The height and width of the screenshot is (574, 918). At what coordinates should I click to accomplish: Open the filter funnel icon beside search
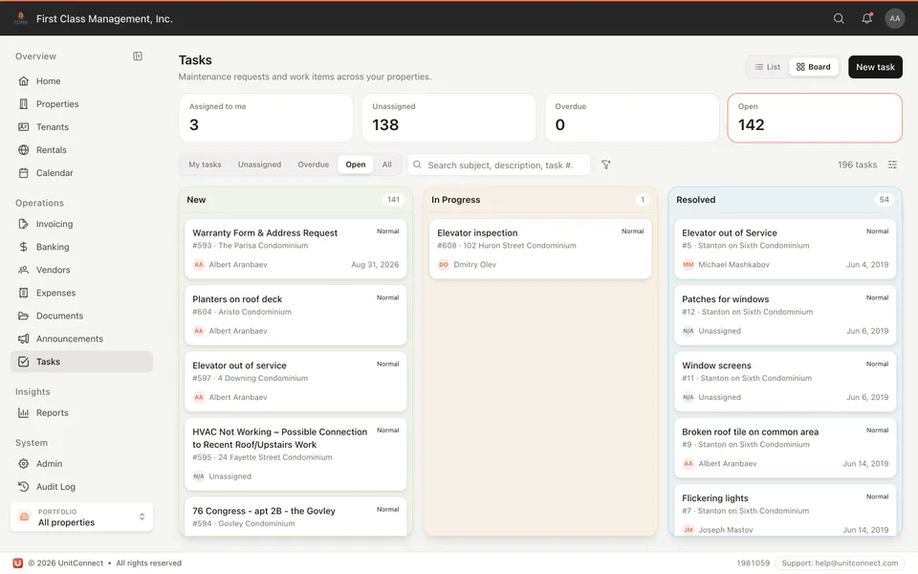pos(606,166)
